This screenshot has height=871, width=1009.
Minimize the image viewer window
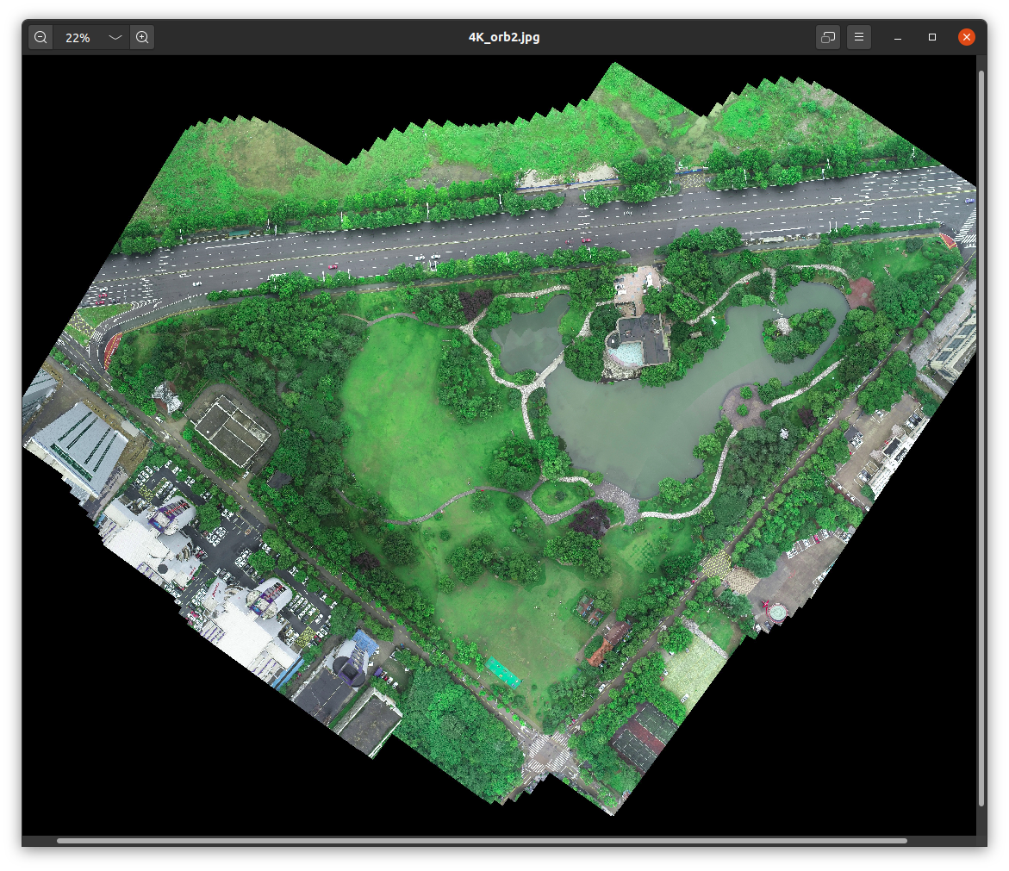click(898, 37)
